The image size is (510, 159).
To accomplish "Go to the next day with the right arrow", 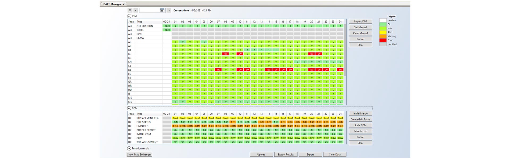I will 169,10.
